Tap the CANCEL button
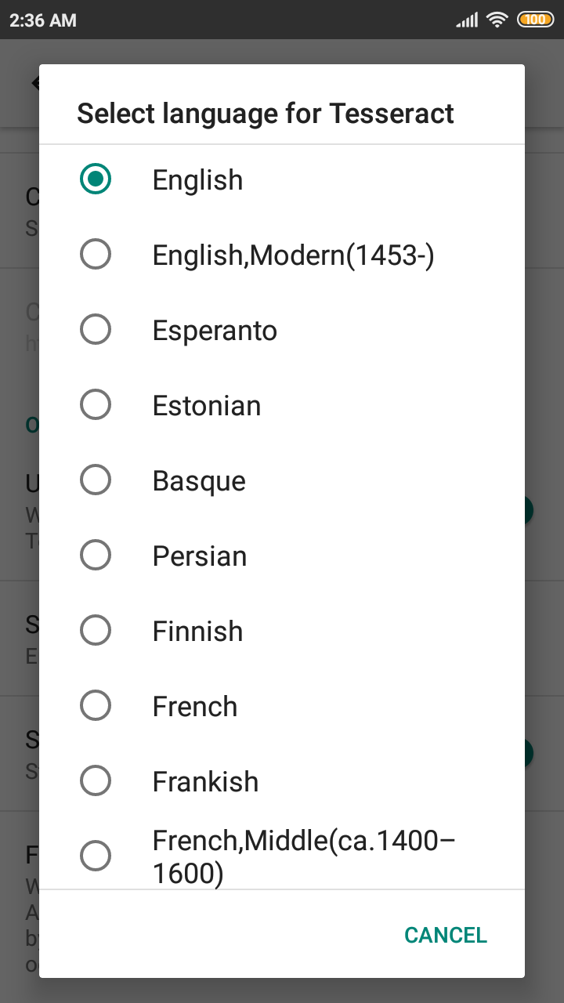This screenshot has width=564, height=1003. (446, 935)
